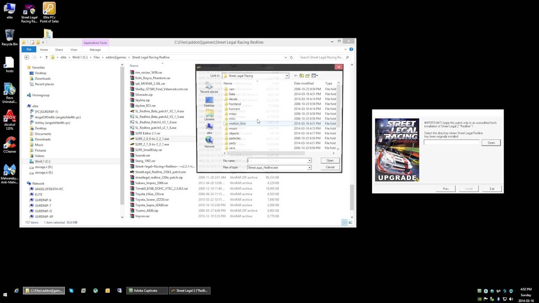Expand the Look in dropdown

[x=287, y=76]
